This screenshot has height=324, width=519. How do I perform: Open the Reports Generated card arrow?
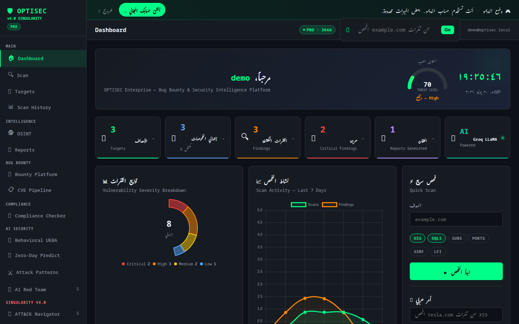tap(432, 139)
